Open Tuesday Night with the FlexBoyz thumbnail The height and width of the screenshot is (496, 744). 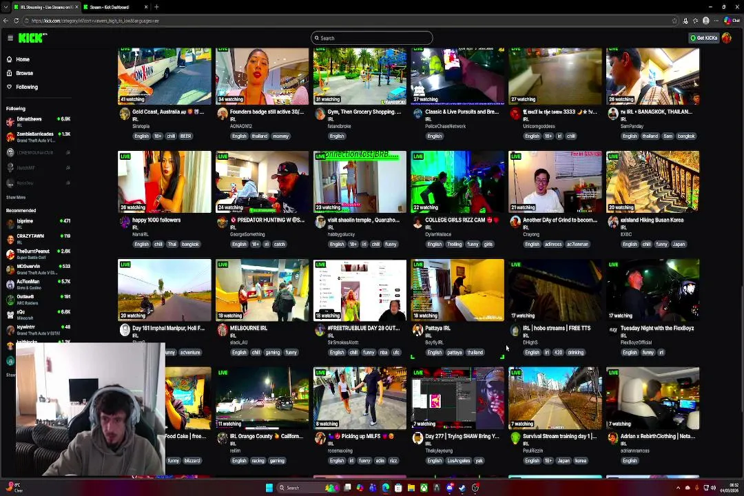click(652, 290)
